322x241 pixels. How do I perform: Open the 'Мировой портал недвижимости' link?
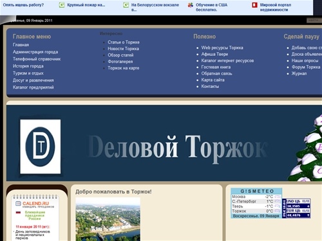click(276, 7)
